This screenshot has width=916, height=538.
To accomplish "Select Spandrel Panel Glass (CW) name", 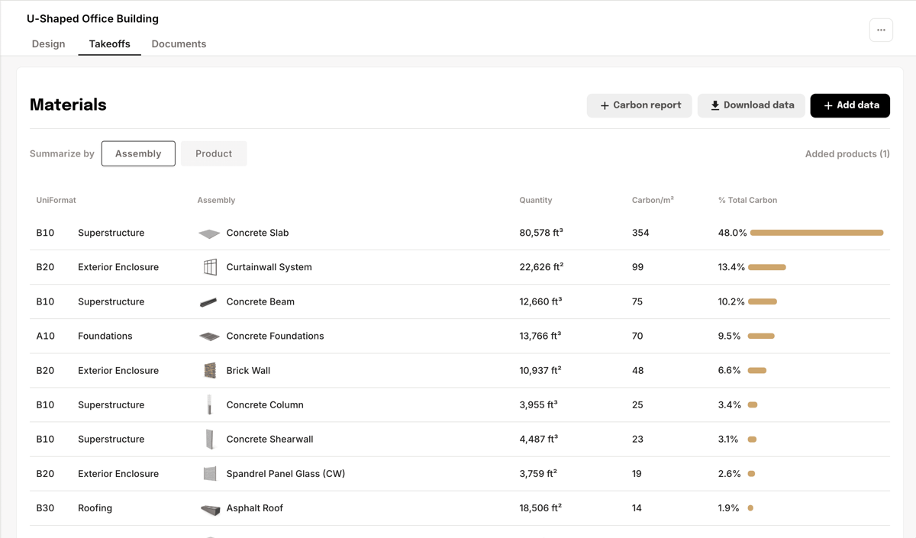I will point(285,473).
